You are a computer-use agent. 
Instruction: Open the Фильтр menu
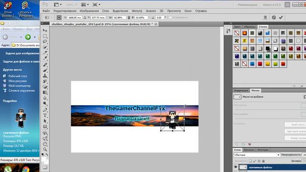[137, 11]
